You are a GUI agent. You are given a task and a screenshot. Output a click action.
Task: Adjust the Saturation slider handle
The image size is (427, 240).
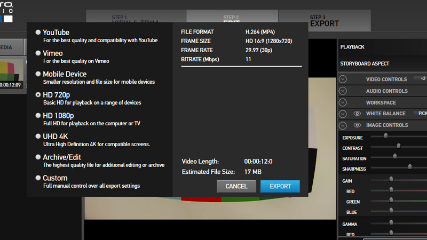point(395,156)
